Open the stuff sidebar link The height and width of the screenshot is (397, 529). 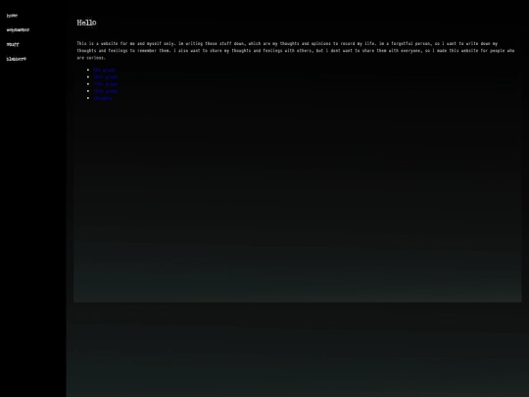click(x=13, y=44)
